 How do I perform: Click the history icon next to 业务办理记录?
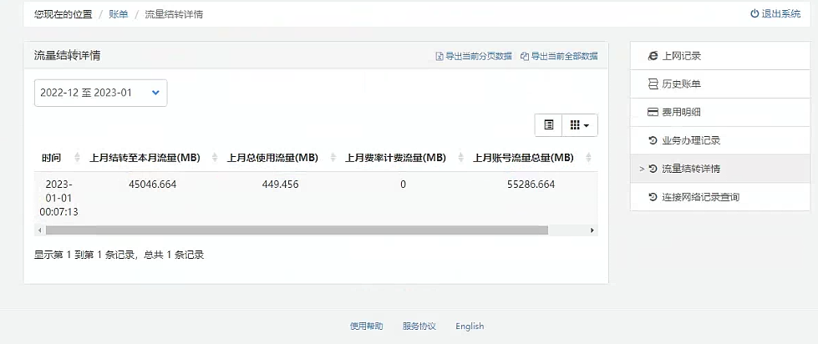[x=653, y=140]
